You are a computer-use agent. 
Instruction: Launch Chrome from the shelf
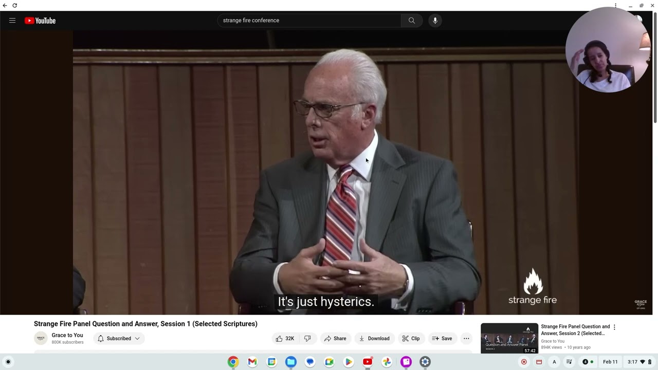[x=233, y=362]
